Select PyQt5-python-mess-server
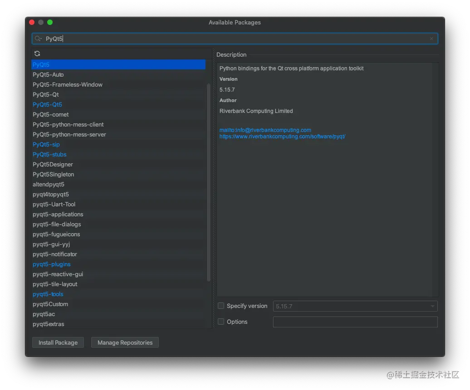 point(119,135)
